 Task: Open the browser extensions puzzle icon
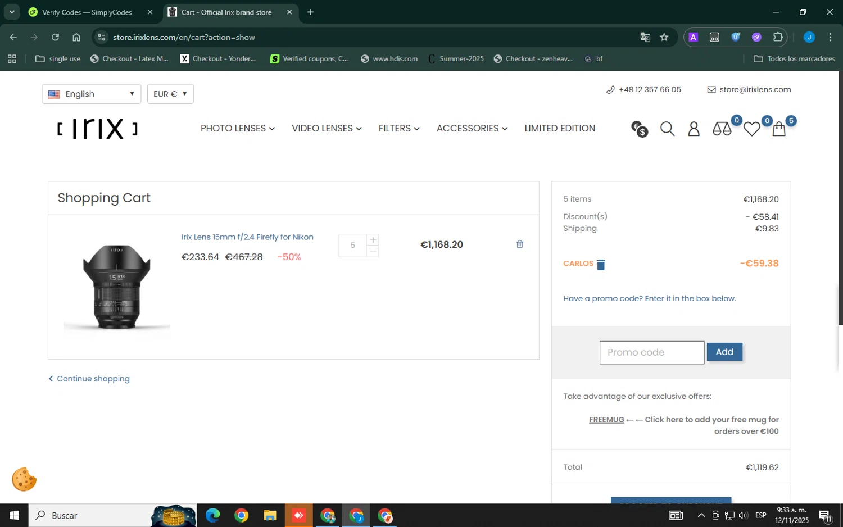click(x=778, y=37)
